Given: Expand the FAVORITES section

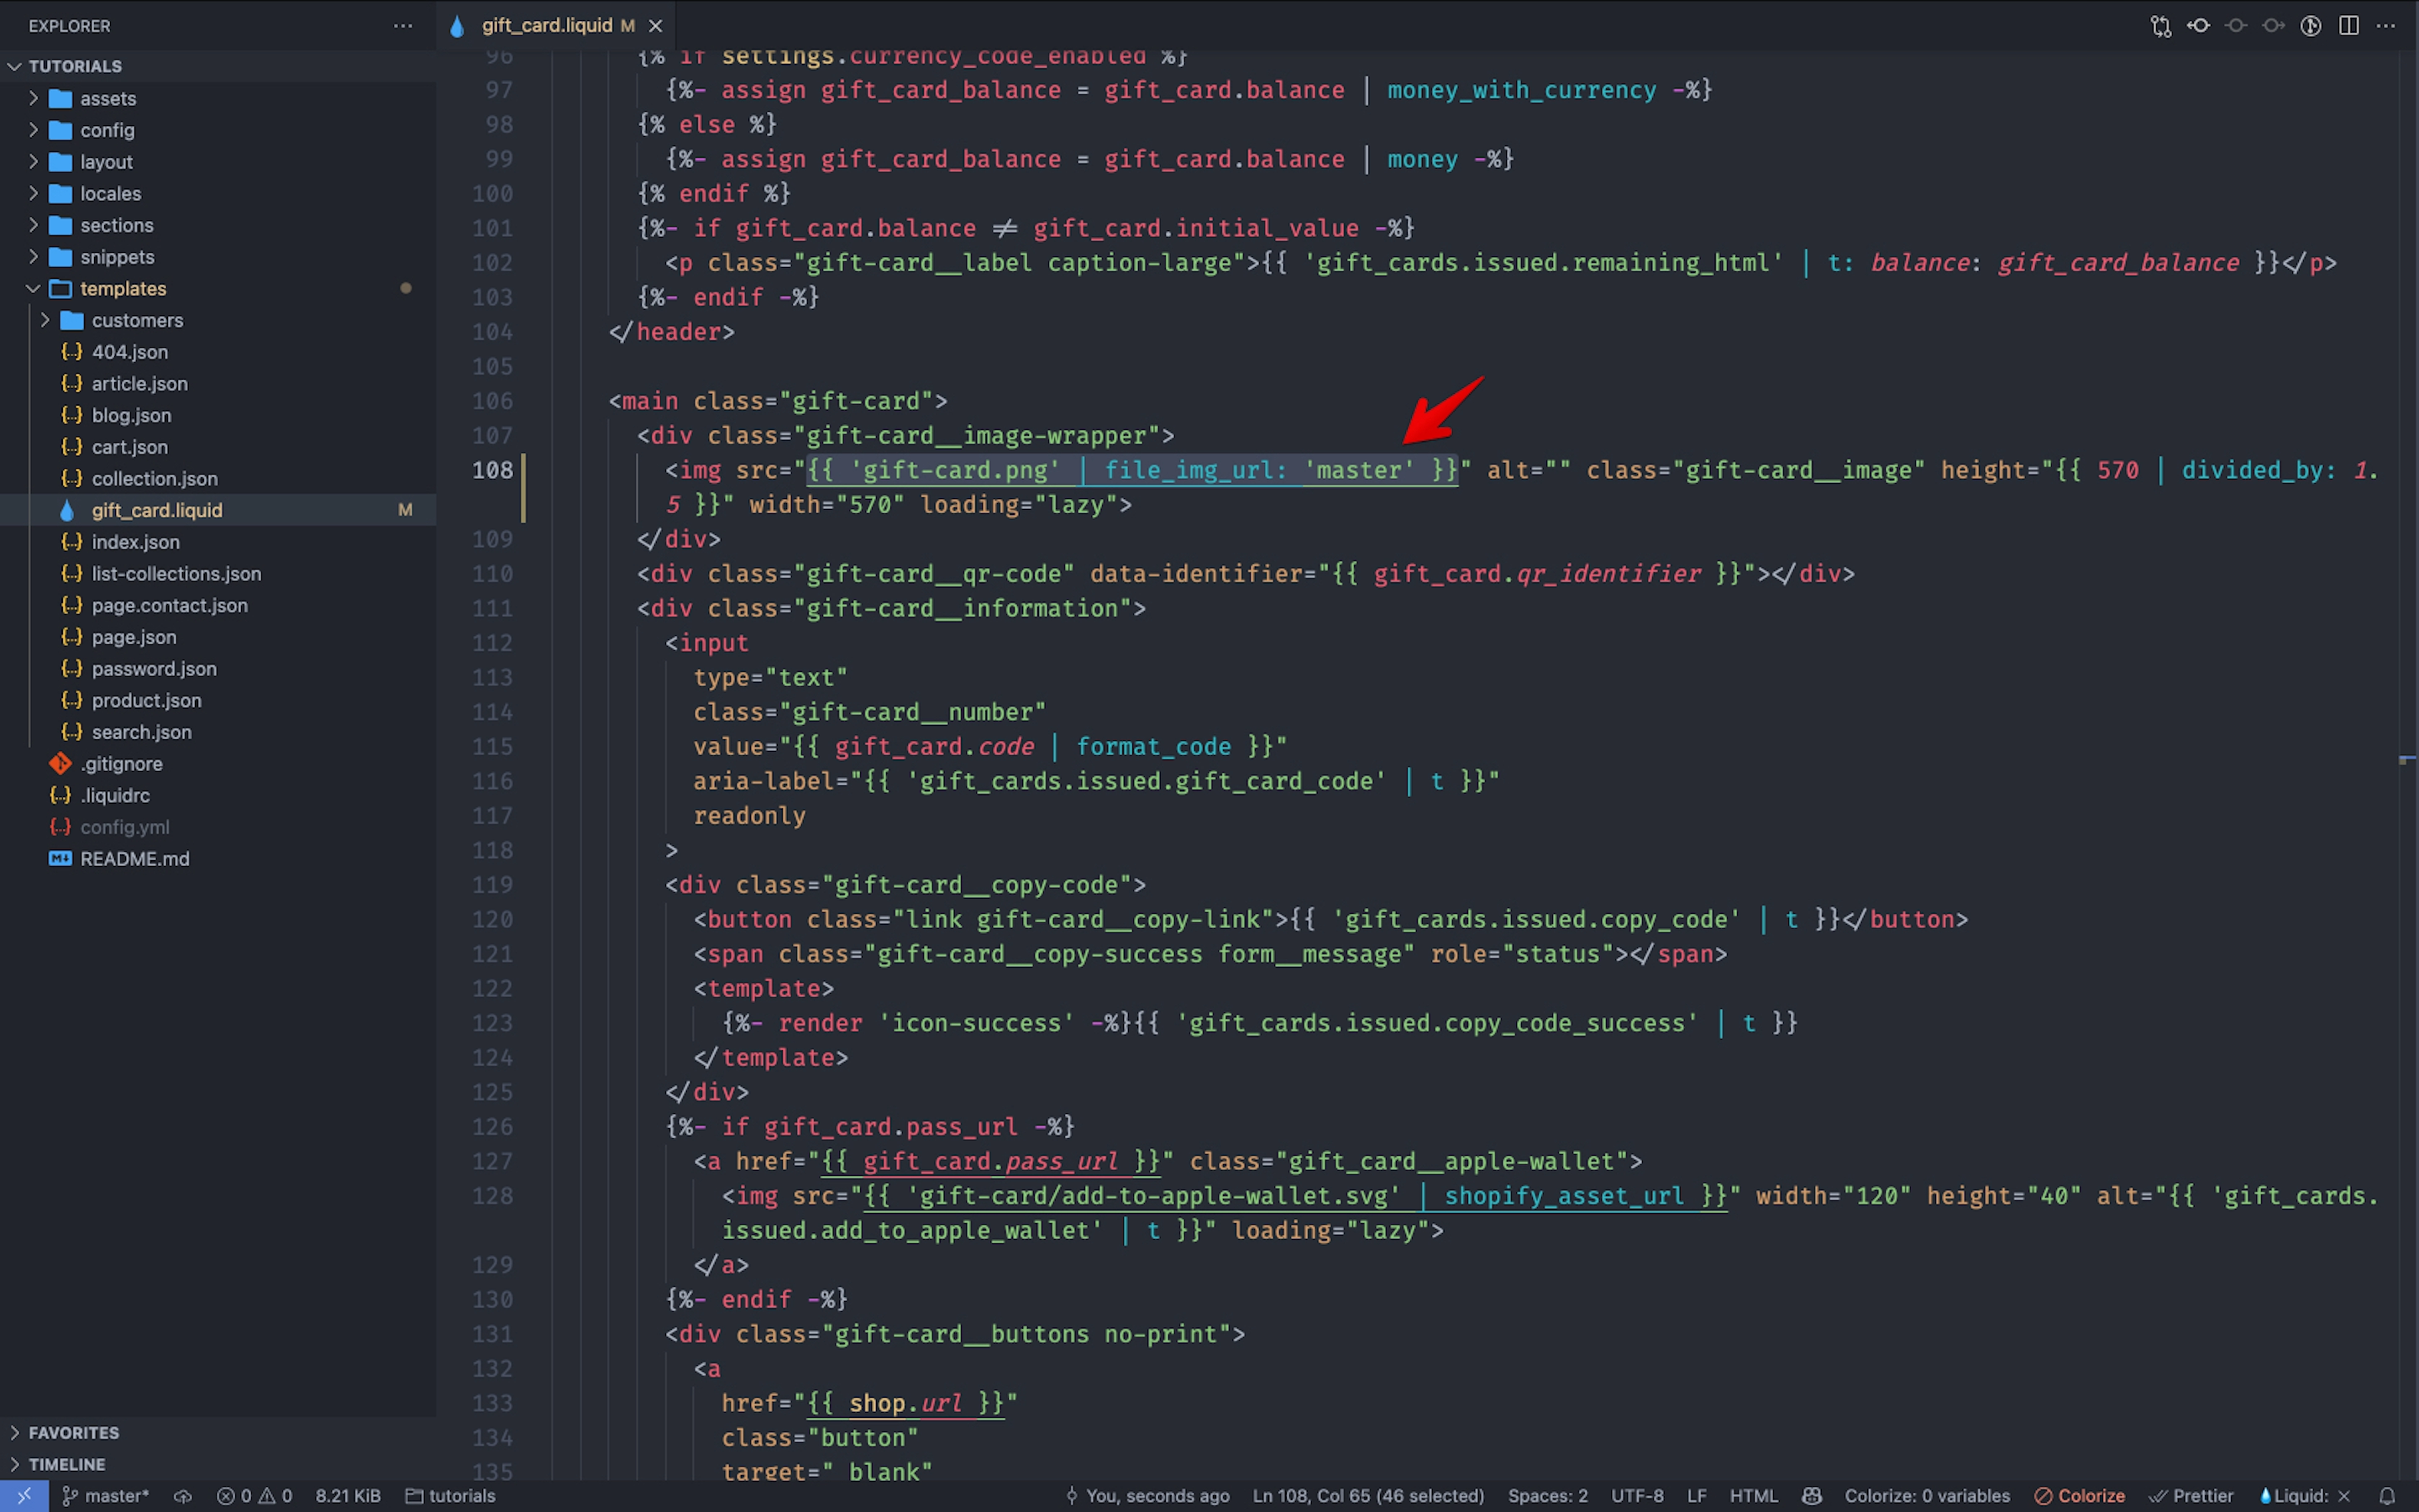Looking at the screenshot, I should point(218,1432).
